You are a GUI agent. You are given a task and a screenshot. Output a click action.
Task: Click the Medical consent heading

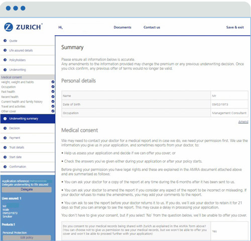(x=80, y=130)
